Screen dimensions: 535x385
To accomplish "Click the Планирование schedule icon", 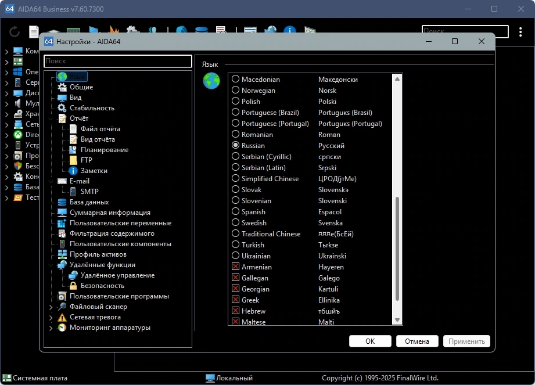I will click(x=73, y=150).
